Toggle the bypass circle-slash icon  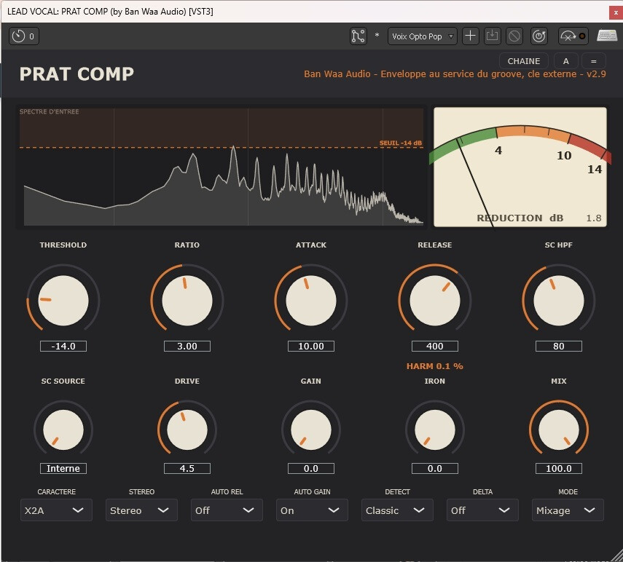(x=514, y=36)
